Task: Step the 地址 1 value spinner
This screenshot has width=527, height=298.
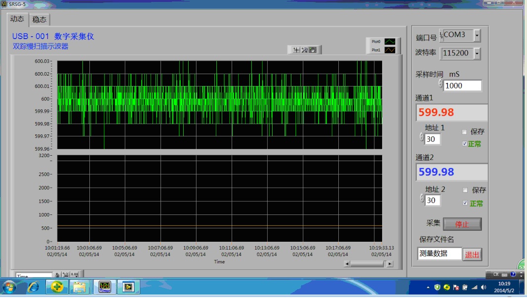Action: [x=421, y=136]
